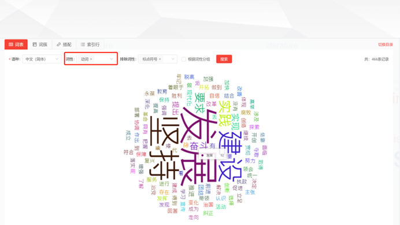Image resolution: width=400 pixels, height=225 pixels.
Task: Click the word 成为 in the cloud
Action: pyautogui.click(x=194, y=209)
